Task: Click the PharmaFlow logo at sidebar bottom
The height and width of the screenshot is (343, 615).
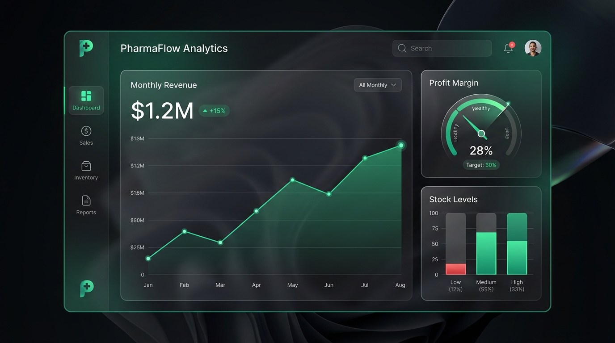Action: (86, 289)
